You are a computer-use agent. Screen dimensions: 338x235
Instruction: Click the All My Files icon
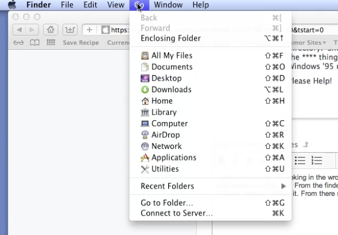pyautogui.click(x=145, y=56)
